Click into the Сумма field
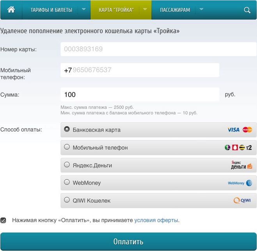257x251 pixels. [140, 94]
